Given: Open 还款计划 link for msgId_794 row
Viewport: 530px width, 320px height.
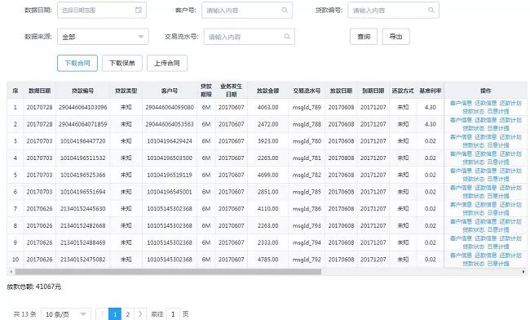Looking at the screenshot, I should point(510,238).
